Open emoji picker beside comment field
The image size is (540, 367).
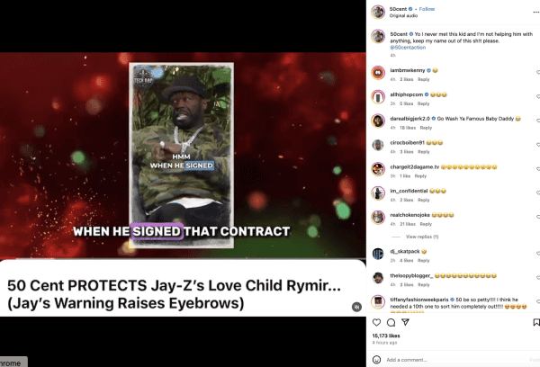376,360
